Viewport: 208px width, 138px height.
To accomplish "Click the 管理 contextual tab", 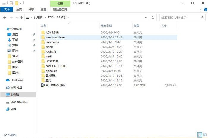I will (x=60, y=4).
